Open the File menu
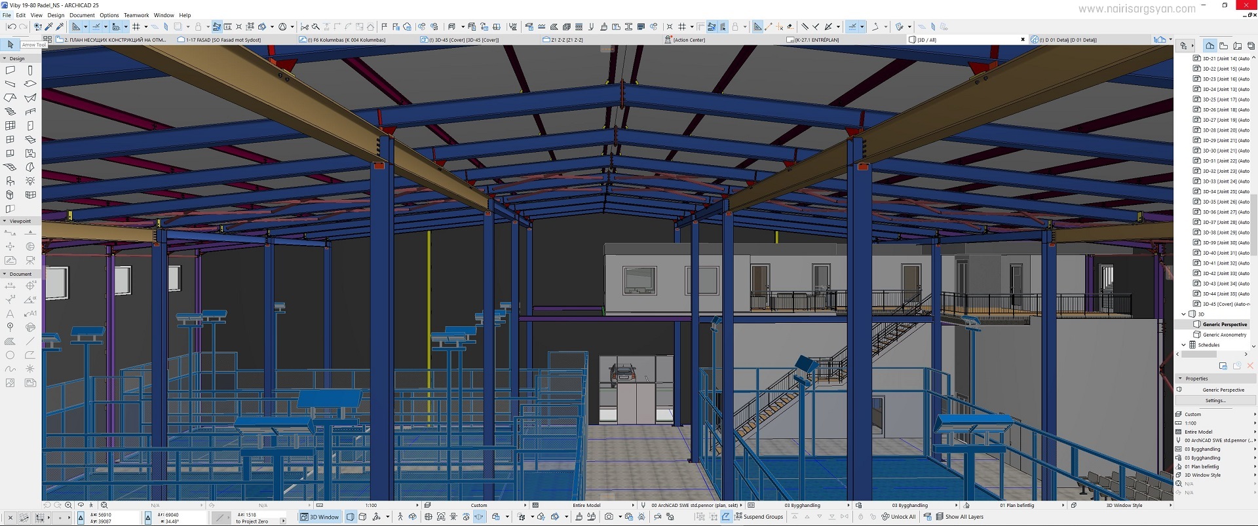The height and width of the screenshot is (526, 1258). pos(7,15)
